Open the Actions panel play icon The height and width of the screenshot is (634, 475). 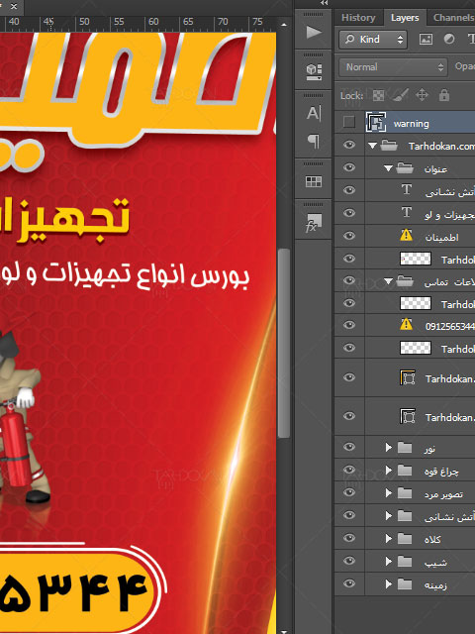[314, 32]
